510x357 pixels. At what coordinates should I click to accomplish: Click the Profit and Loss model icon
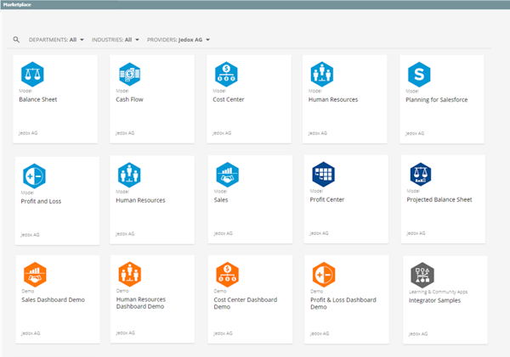coord(32,174)
